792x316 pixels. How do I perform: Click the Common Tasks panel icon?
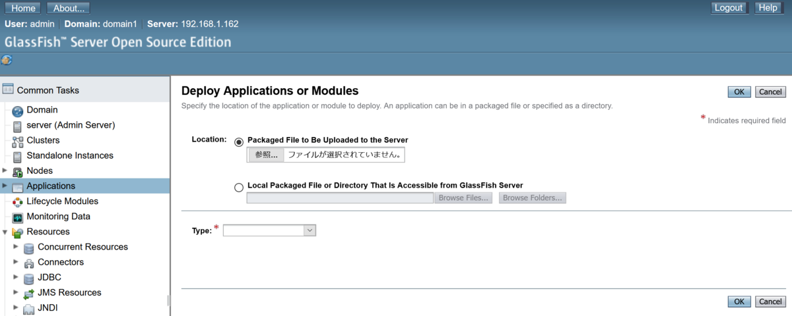point(8,89)
